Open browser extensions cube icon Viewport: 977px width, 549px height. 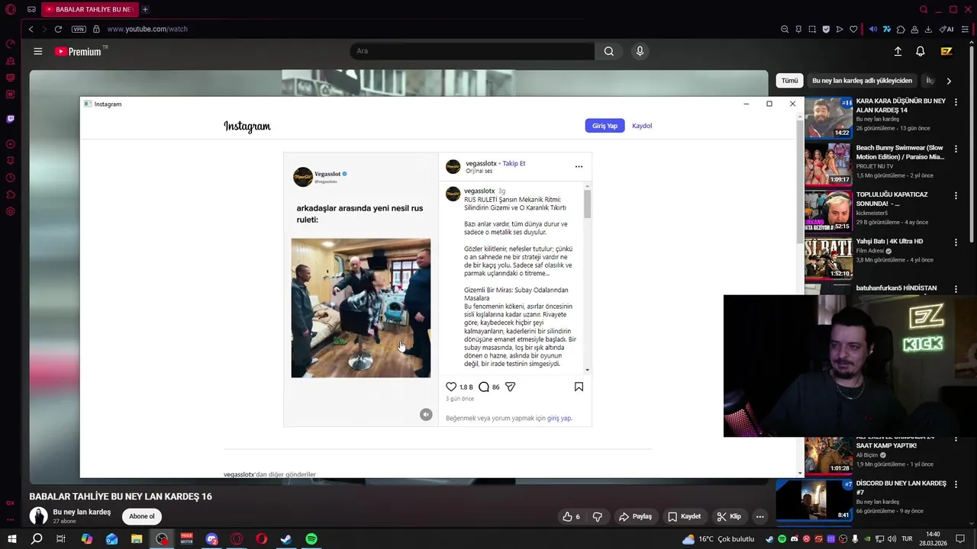pos(901,29)
